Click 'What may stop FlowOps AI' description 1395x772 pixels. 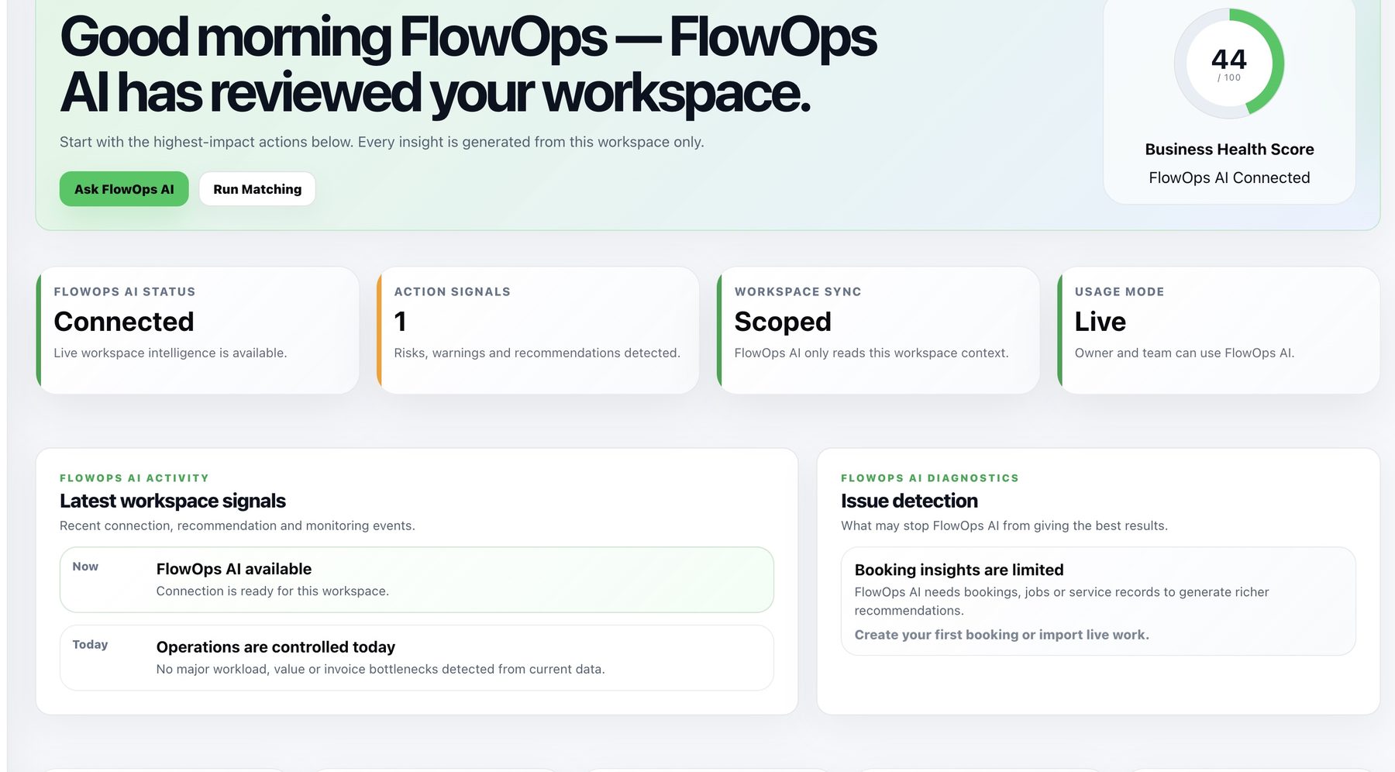(1004, 526)
